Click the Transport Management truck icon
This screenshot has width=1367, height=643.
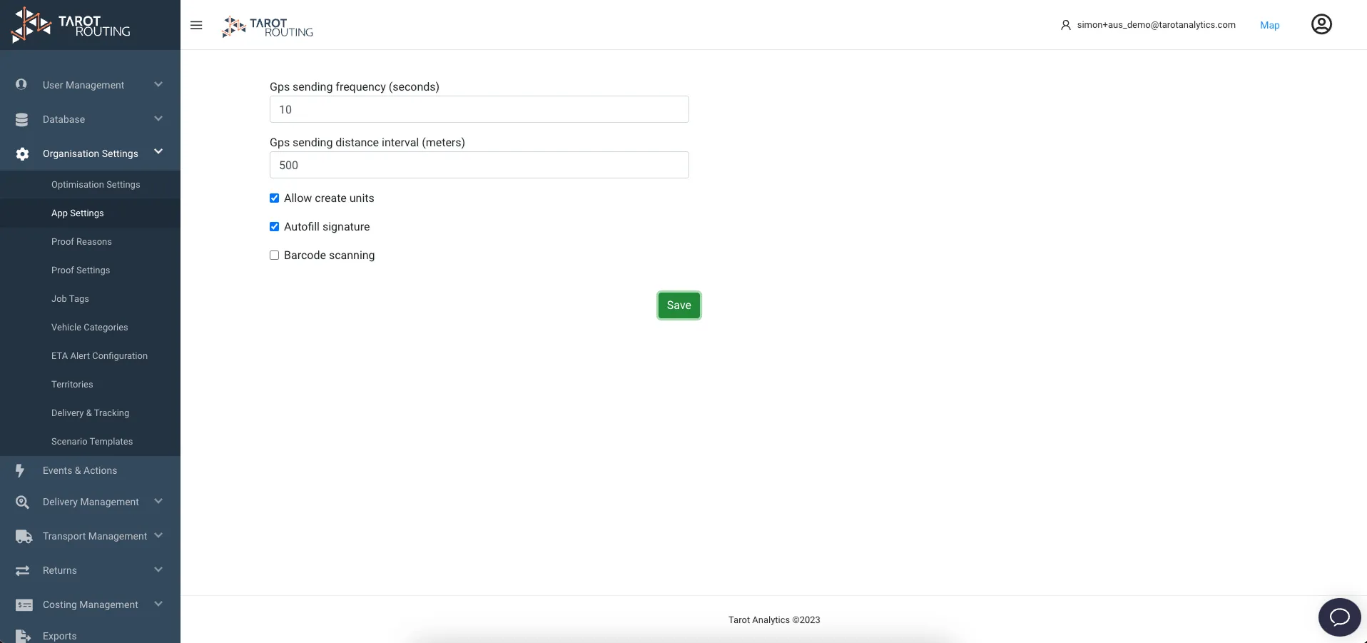(24, 536)
